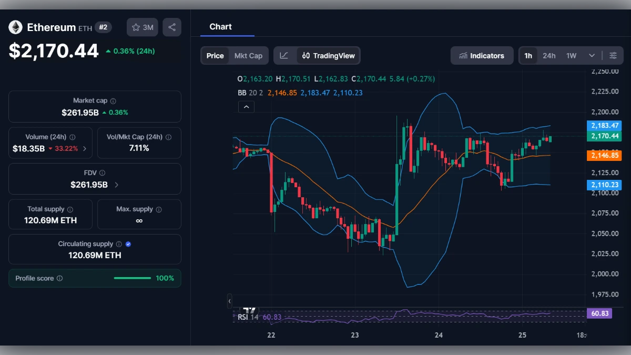
Task: Click the up-arrow expander on the chart
Action: tap(246, 106)
